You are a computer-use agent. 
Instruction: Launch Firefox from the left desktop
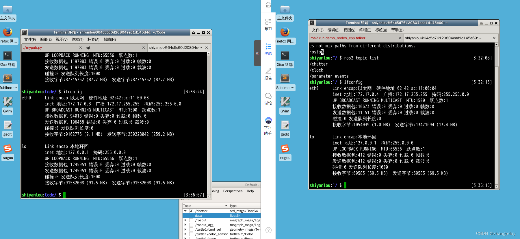click(8, 32)
